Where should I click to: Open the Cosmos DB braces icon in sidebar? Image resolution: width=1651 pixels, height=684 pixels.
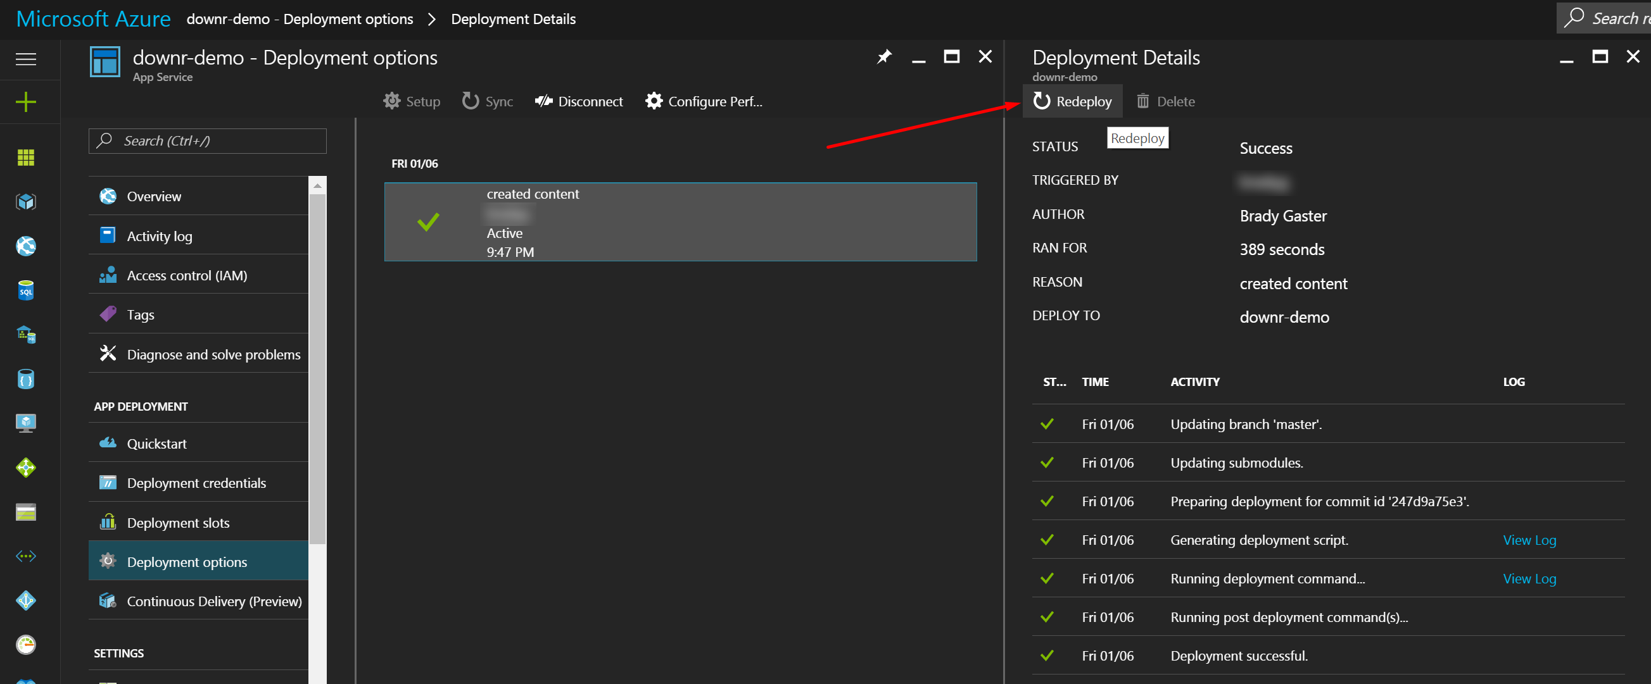(25, 379)
